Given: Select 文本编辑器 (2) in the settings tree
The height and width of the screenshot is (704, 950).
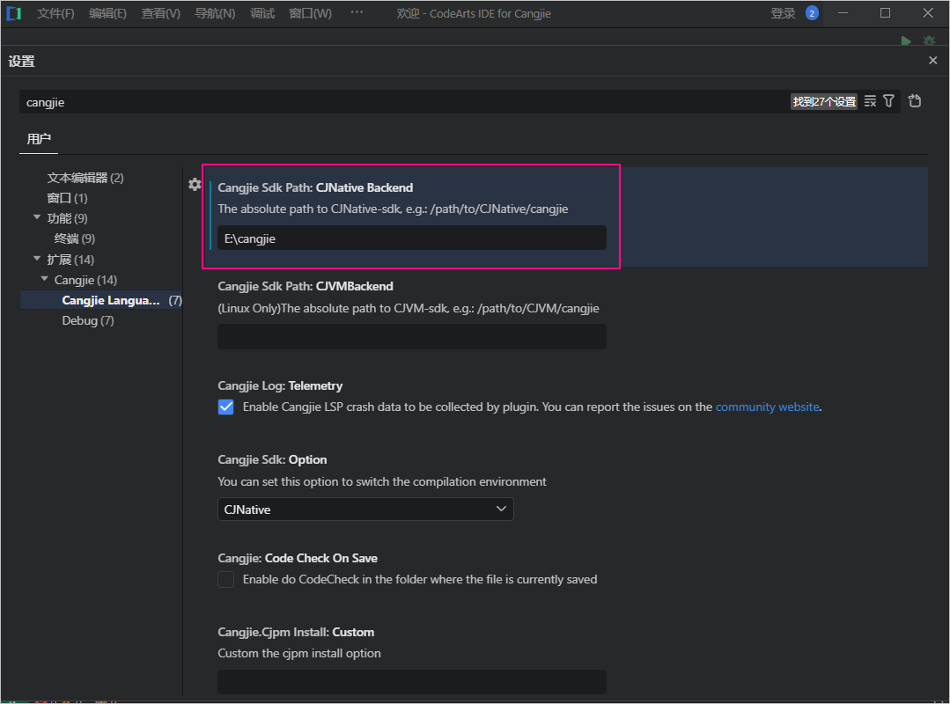Looking at the screenshot, I should (x=85, y=178).
